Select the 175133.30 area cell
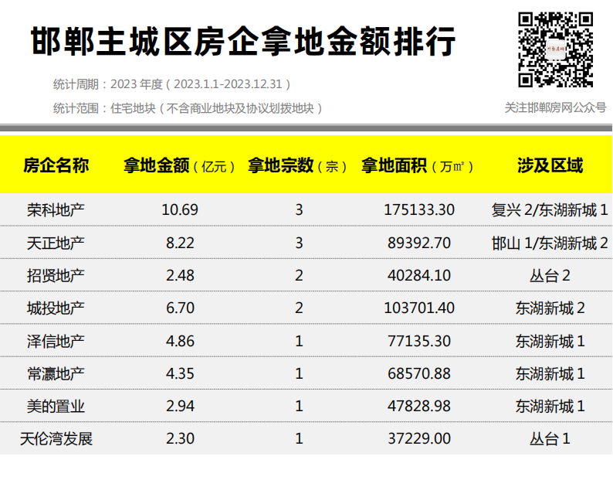The height and width of the screenshot is (497, 613). tap(419, 210)
